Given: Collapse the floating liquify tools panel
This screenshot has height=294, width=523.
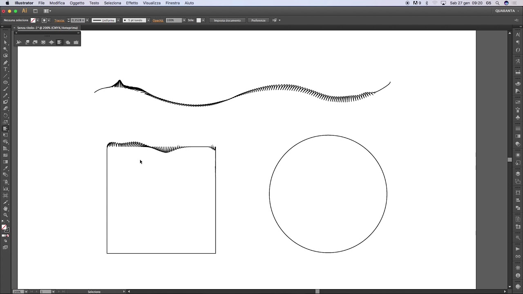Looking at the screenshot, I should click(x=78, y=33).
